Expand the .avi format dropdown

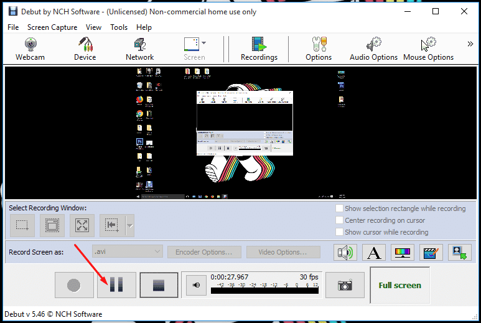pos(156,252)
